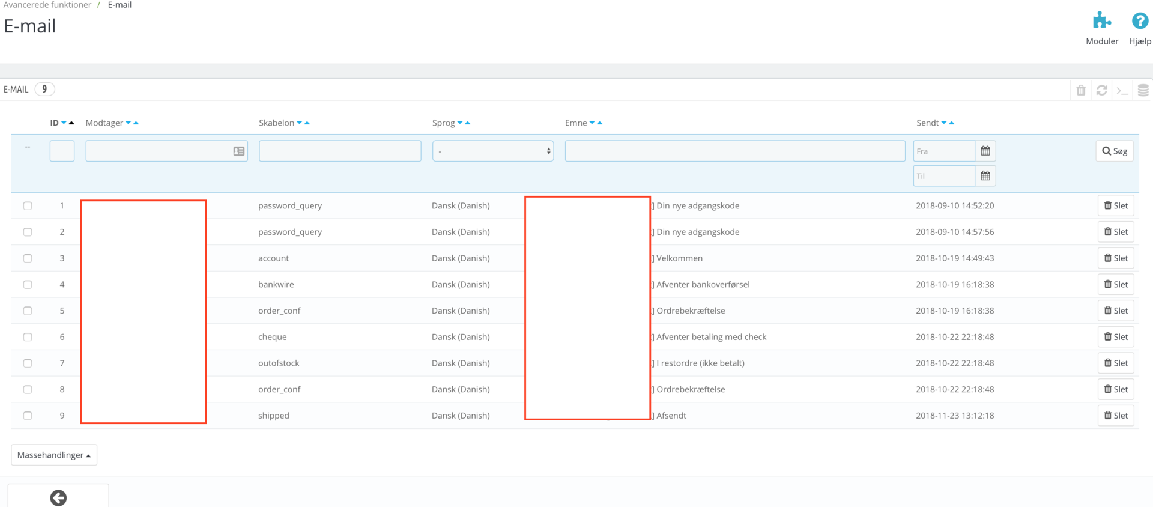
Task: Expand the Massehandlinger menu
Action: pyautogui.click(x=54, y=455)
